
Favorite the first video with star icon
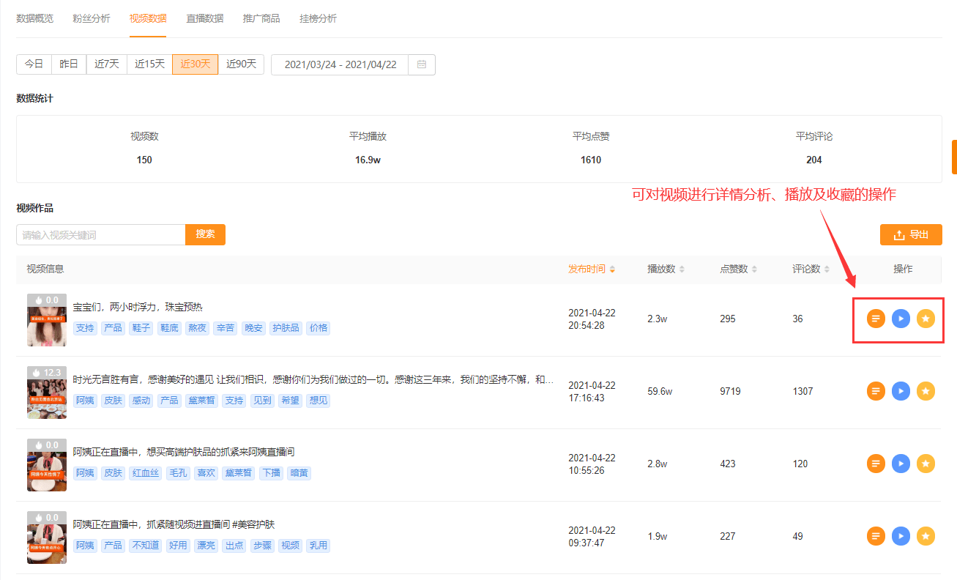coord(926,319)
